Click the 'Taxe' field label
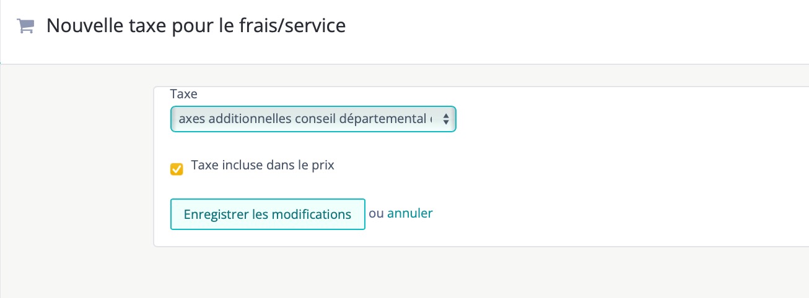This screenshot has width=809, height=298. click(183, 95)
